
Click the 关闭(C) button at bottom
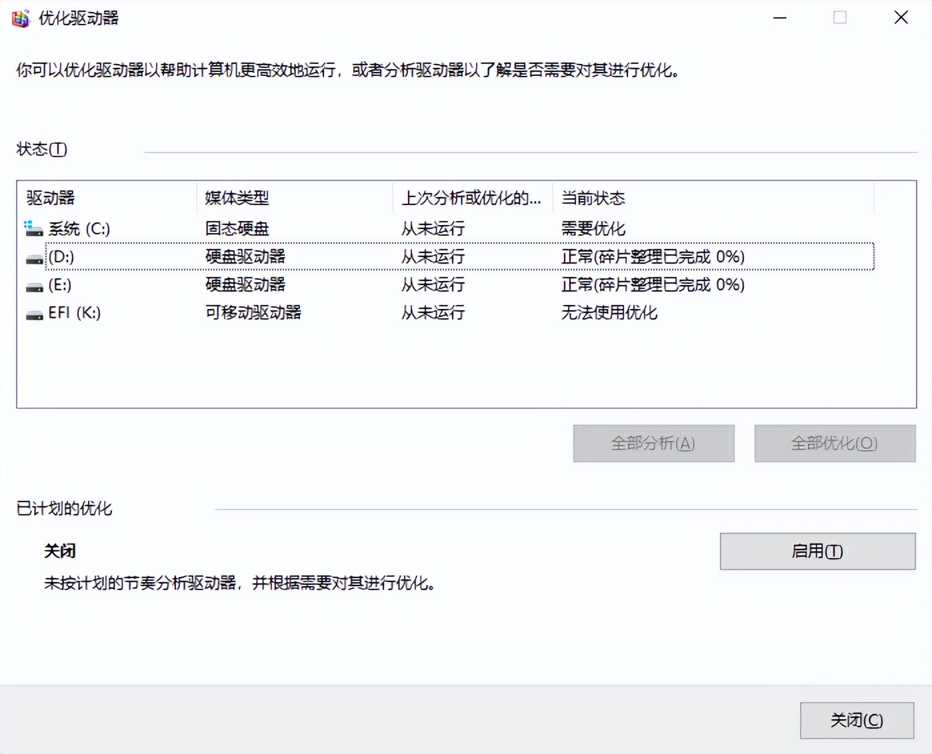856,720
